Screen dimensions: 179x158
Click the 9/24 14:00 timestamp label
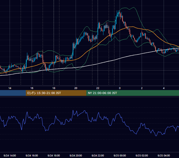10,155
